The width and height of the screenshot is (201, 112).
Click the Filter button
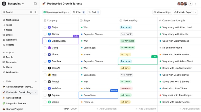pyautogui.click(x=79, y=12)
